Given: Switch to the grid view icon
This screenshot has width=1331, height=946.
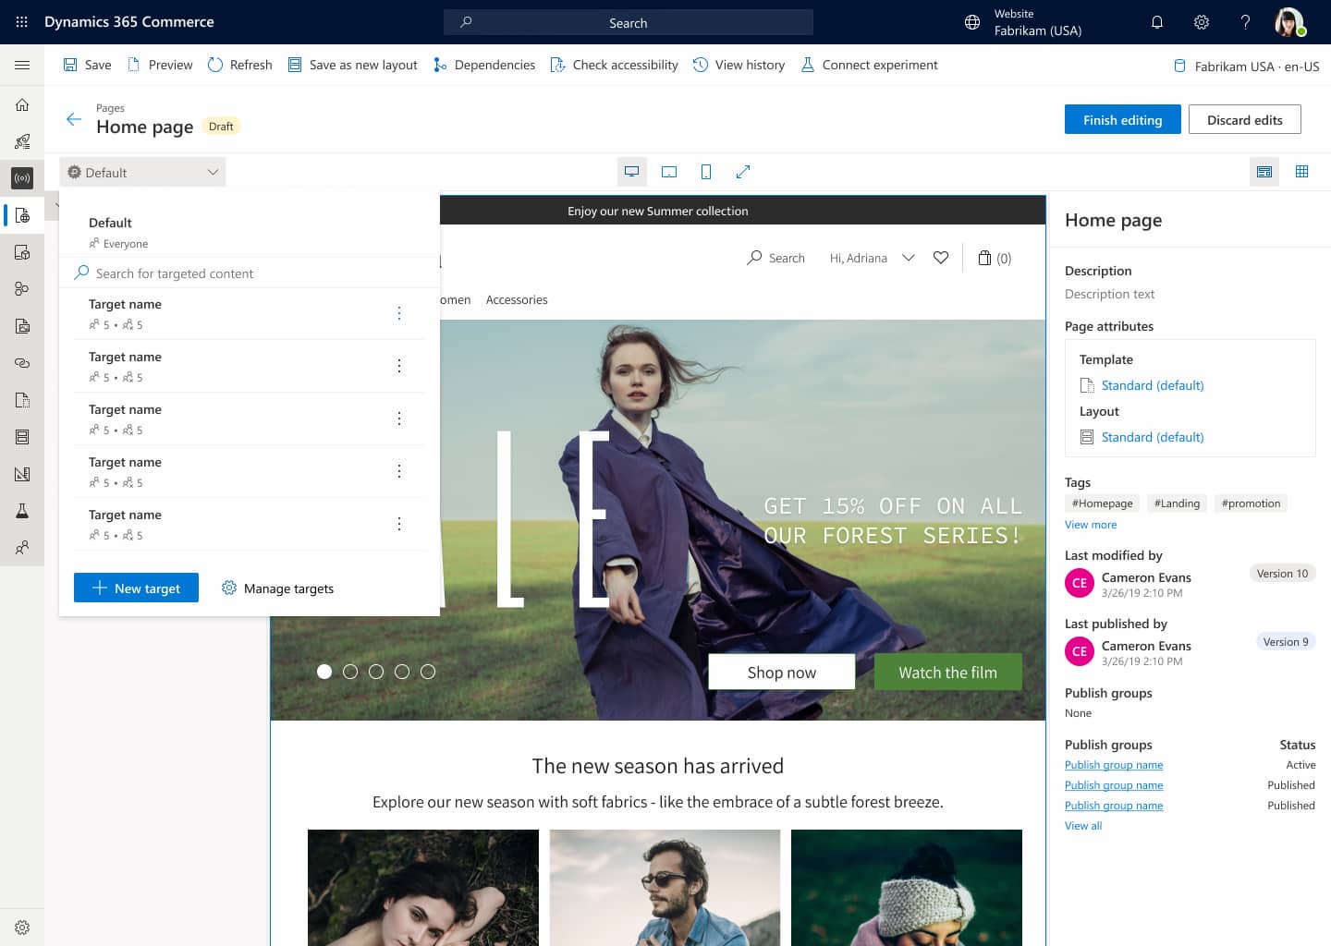Looking at the screenshot, I should pyautogui.click(x=1301, y=172).
